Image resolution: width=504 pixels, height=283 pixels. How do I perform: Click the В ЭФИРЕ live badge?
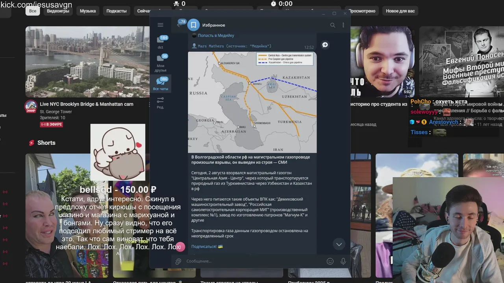click(51, 125)
